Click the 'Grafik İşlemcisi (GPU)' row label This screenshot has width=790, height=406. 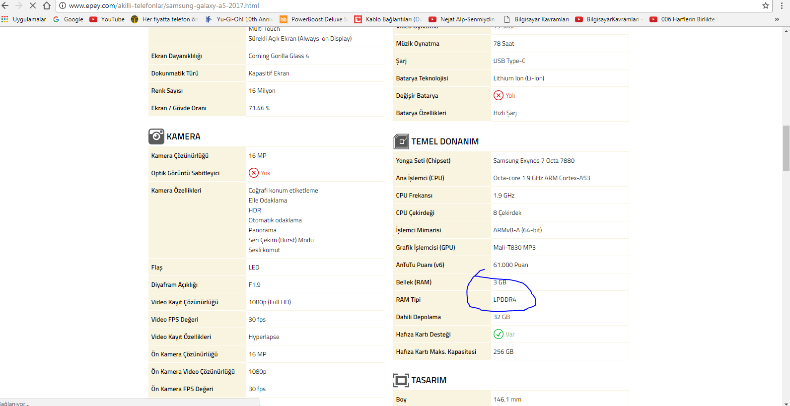(426, 248)
